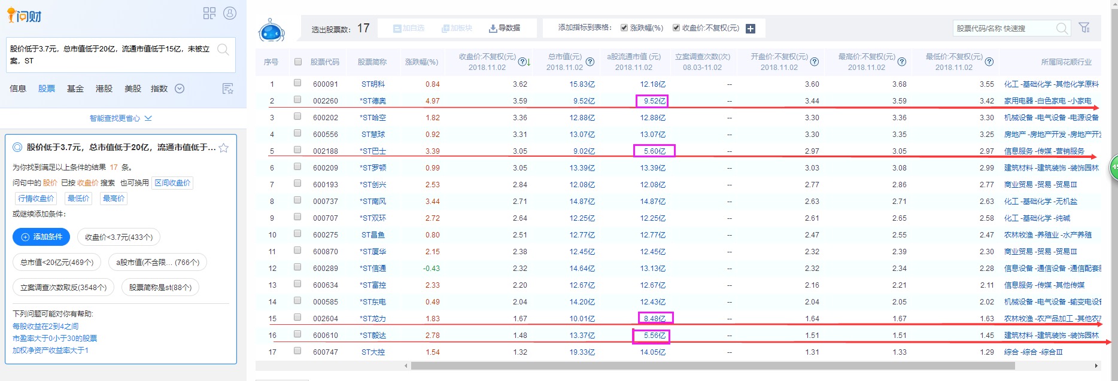The image size is (1118, 381).
Task: Open stock name *ST毅达
Action: coord(373,336)
